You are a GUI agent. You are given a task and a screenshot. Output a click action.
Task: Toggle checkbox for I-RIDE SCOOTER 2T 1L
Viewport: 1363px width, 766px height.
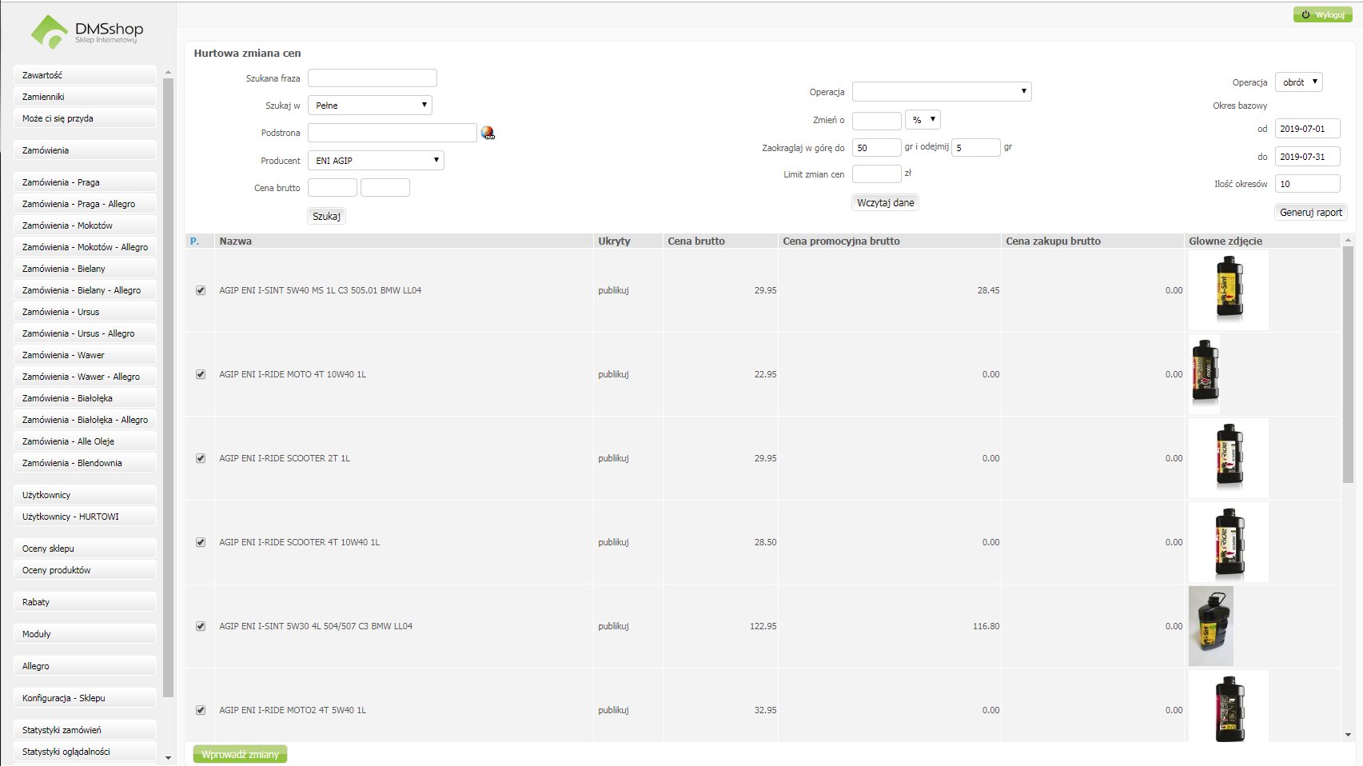pyautogui.click(x=201, y=458)
